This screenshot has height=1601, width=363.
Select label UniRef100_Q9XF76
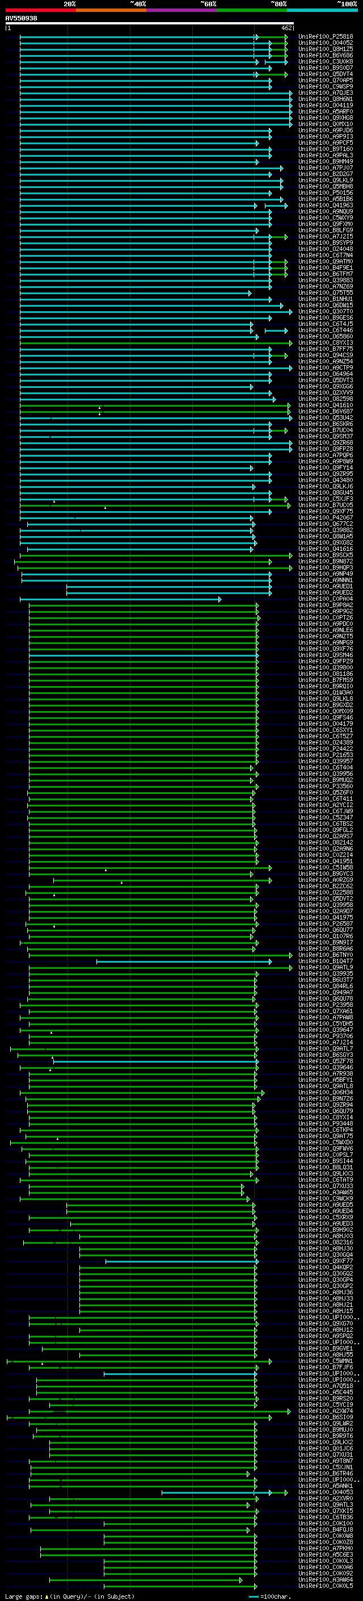pyautogui.click(x=326, y=648)
